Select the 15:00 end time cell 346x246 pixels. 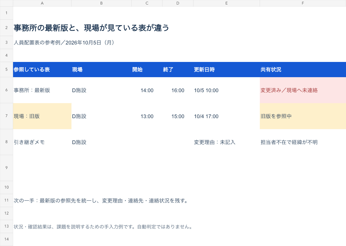178,116
